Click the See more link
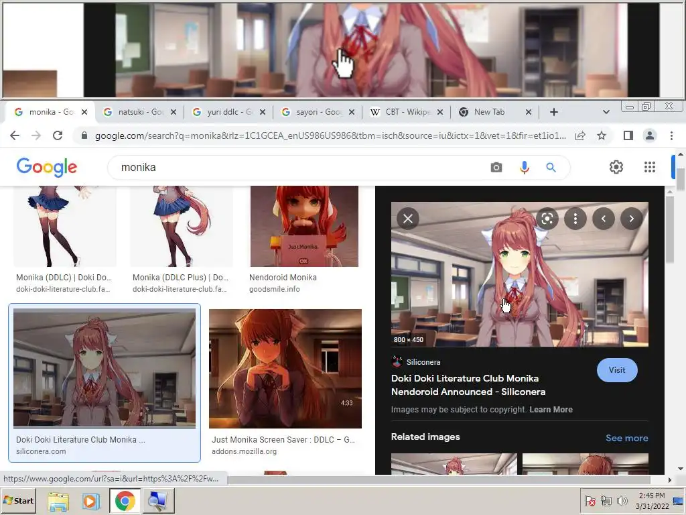This screenshot has width=686, height=515. pyautogui.click(x=626, y=438)
